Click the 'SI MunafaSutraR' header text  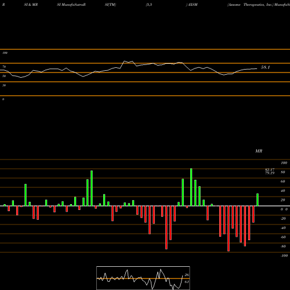point(71,5)
